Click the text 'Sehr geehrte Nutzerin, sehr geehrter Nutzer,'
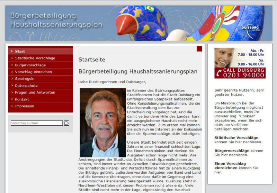 click(239, 93)
